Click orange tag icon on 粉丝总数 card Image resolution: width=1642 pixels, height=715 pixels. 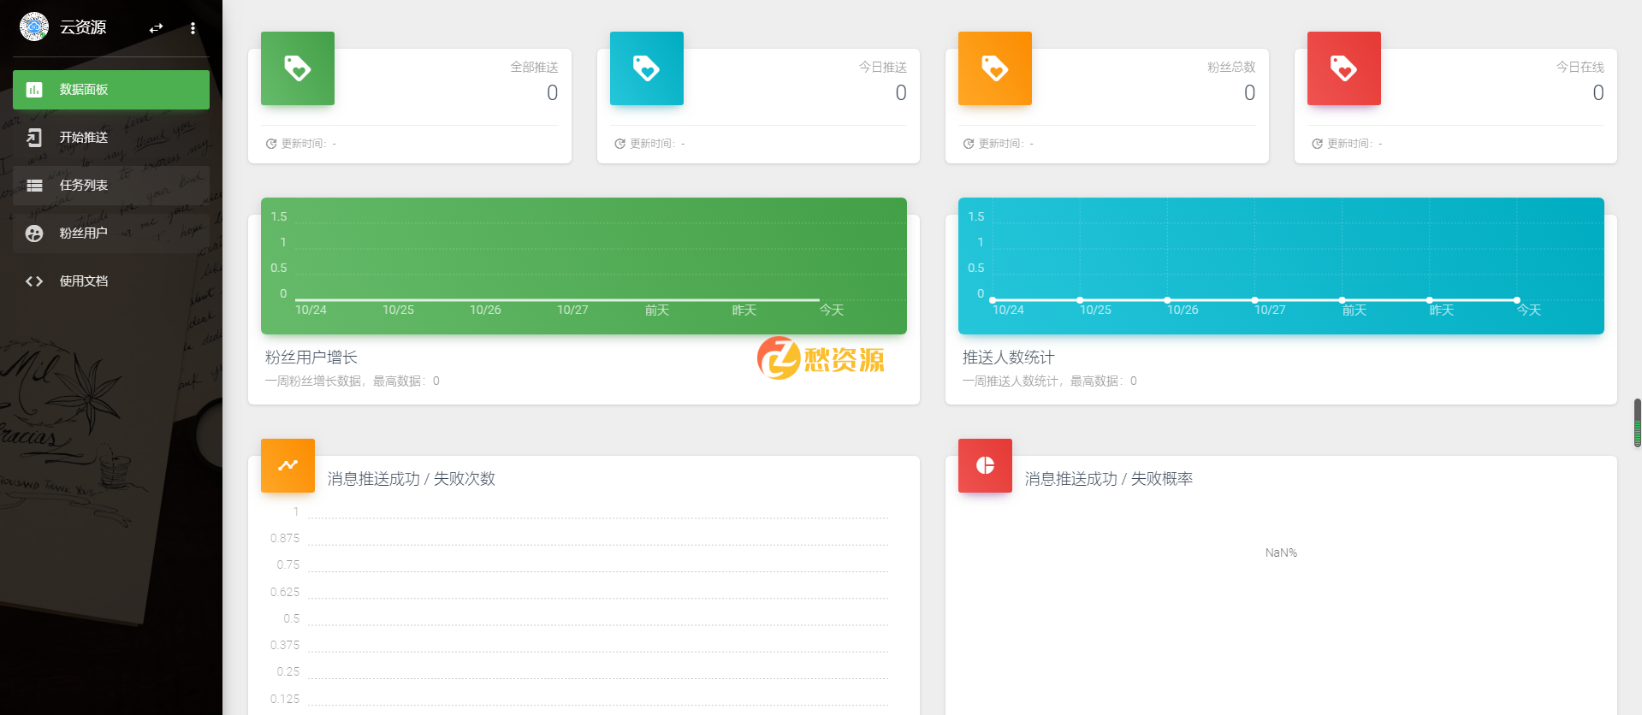tap(994, 68)
